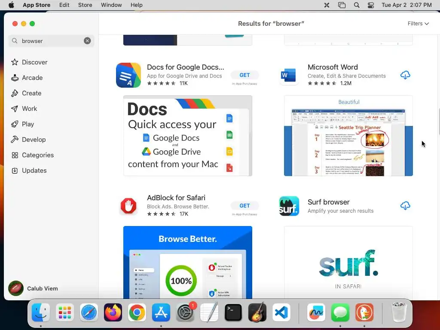The height and width of the screenshot is (330, 440).
Task: Get the Docs for Google Docs app
Action: [244, 75]
